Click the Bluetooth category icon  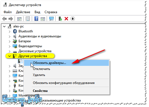[x=15, y=31]
